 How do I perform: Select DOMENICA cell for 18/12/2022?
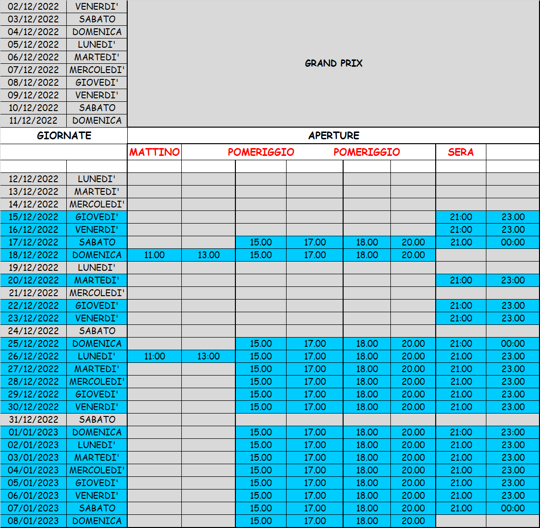(x=97, y=255)
